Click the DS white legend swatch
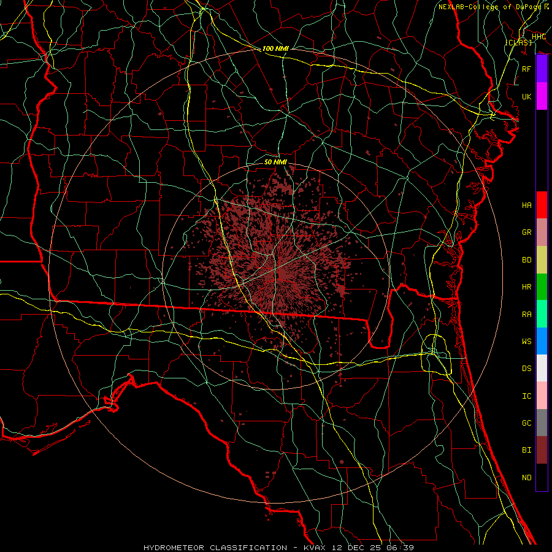This screenshot has width=552, height=552. [542, 368]
